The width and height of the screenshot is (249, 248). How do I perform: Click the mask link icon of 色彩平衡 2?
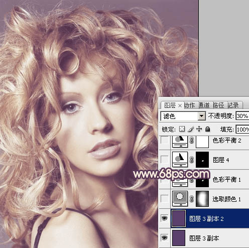pyautogui.click(x=192, y=140)
